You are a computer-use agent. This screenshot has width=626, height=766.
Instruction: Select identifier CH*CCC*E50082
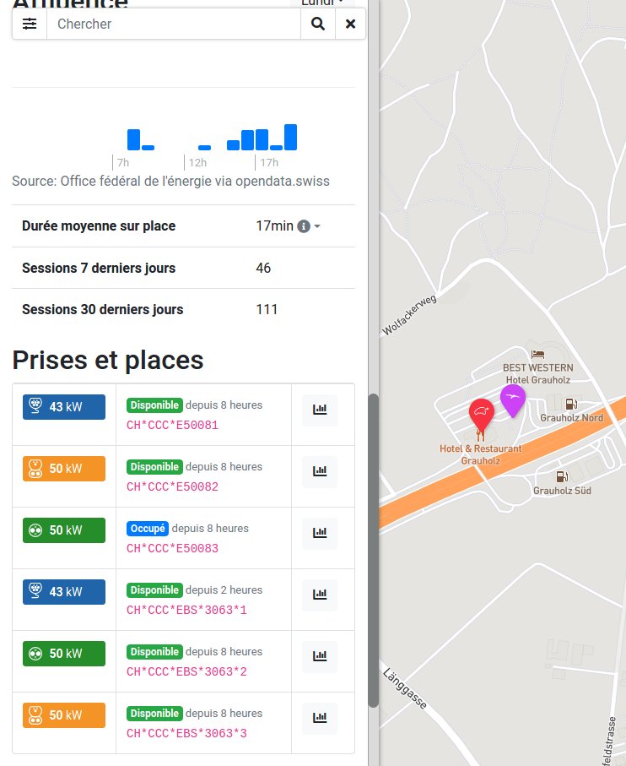[172, 486]
